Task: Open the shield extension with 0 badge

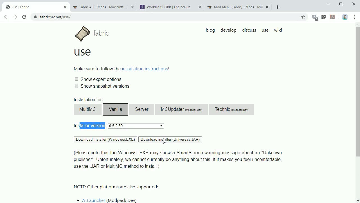Action: (315, 17)
